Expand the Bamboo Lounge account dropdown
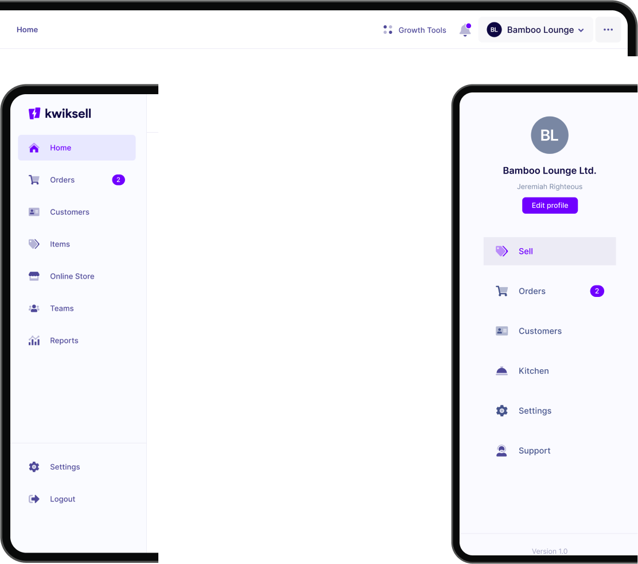638x564 pixels. pos(535,30)
